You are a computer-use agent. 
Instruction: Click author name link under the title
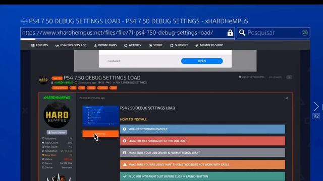point(64,82)
